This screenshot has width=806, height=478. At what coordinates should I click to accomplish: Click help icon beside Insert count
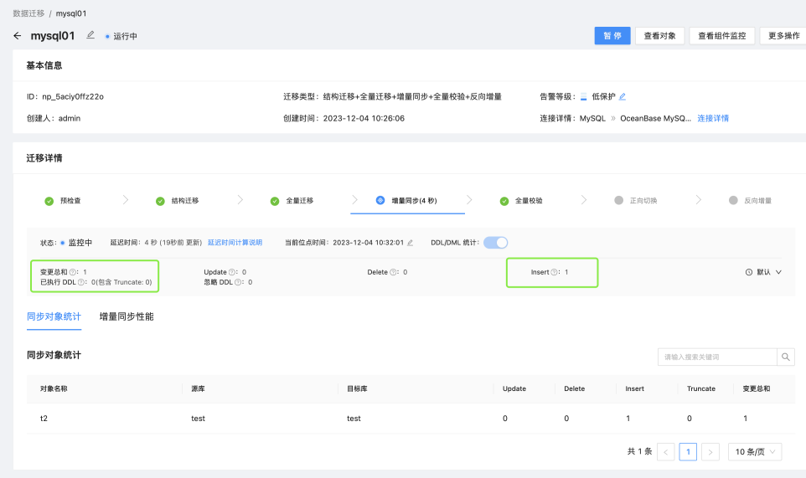pos(554,272)
